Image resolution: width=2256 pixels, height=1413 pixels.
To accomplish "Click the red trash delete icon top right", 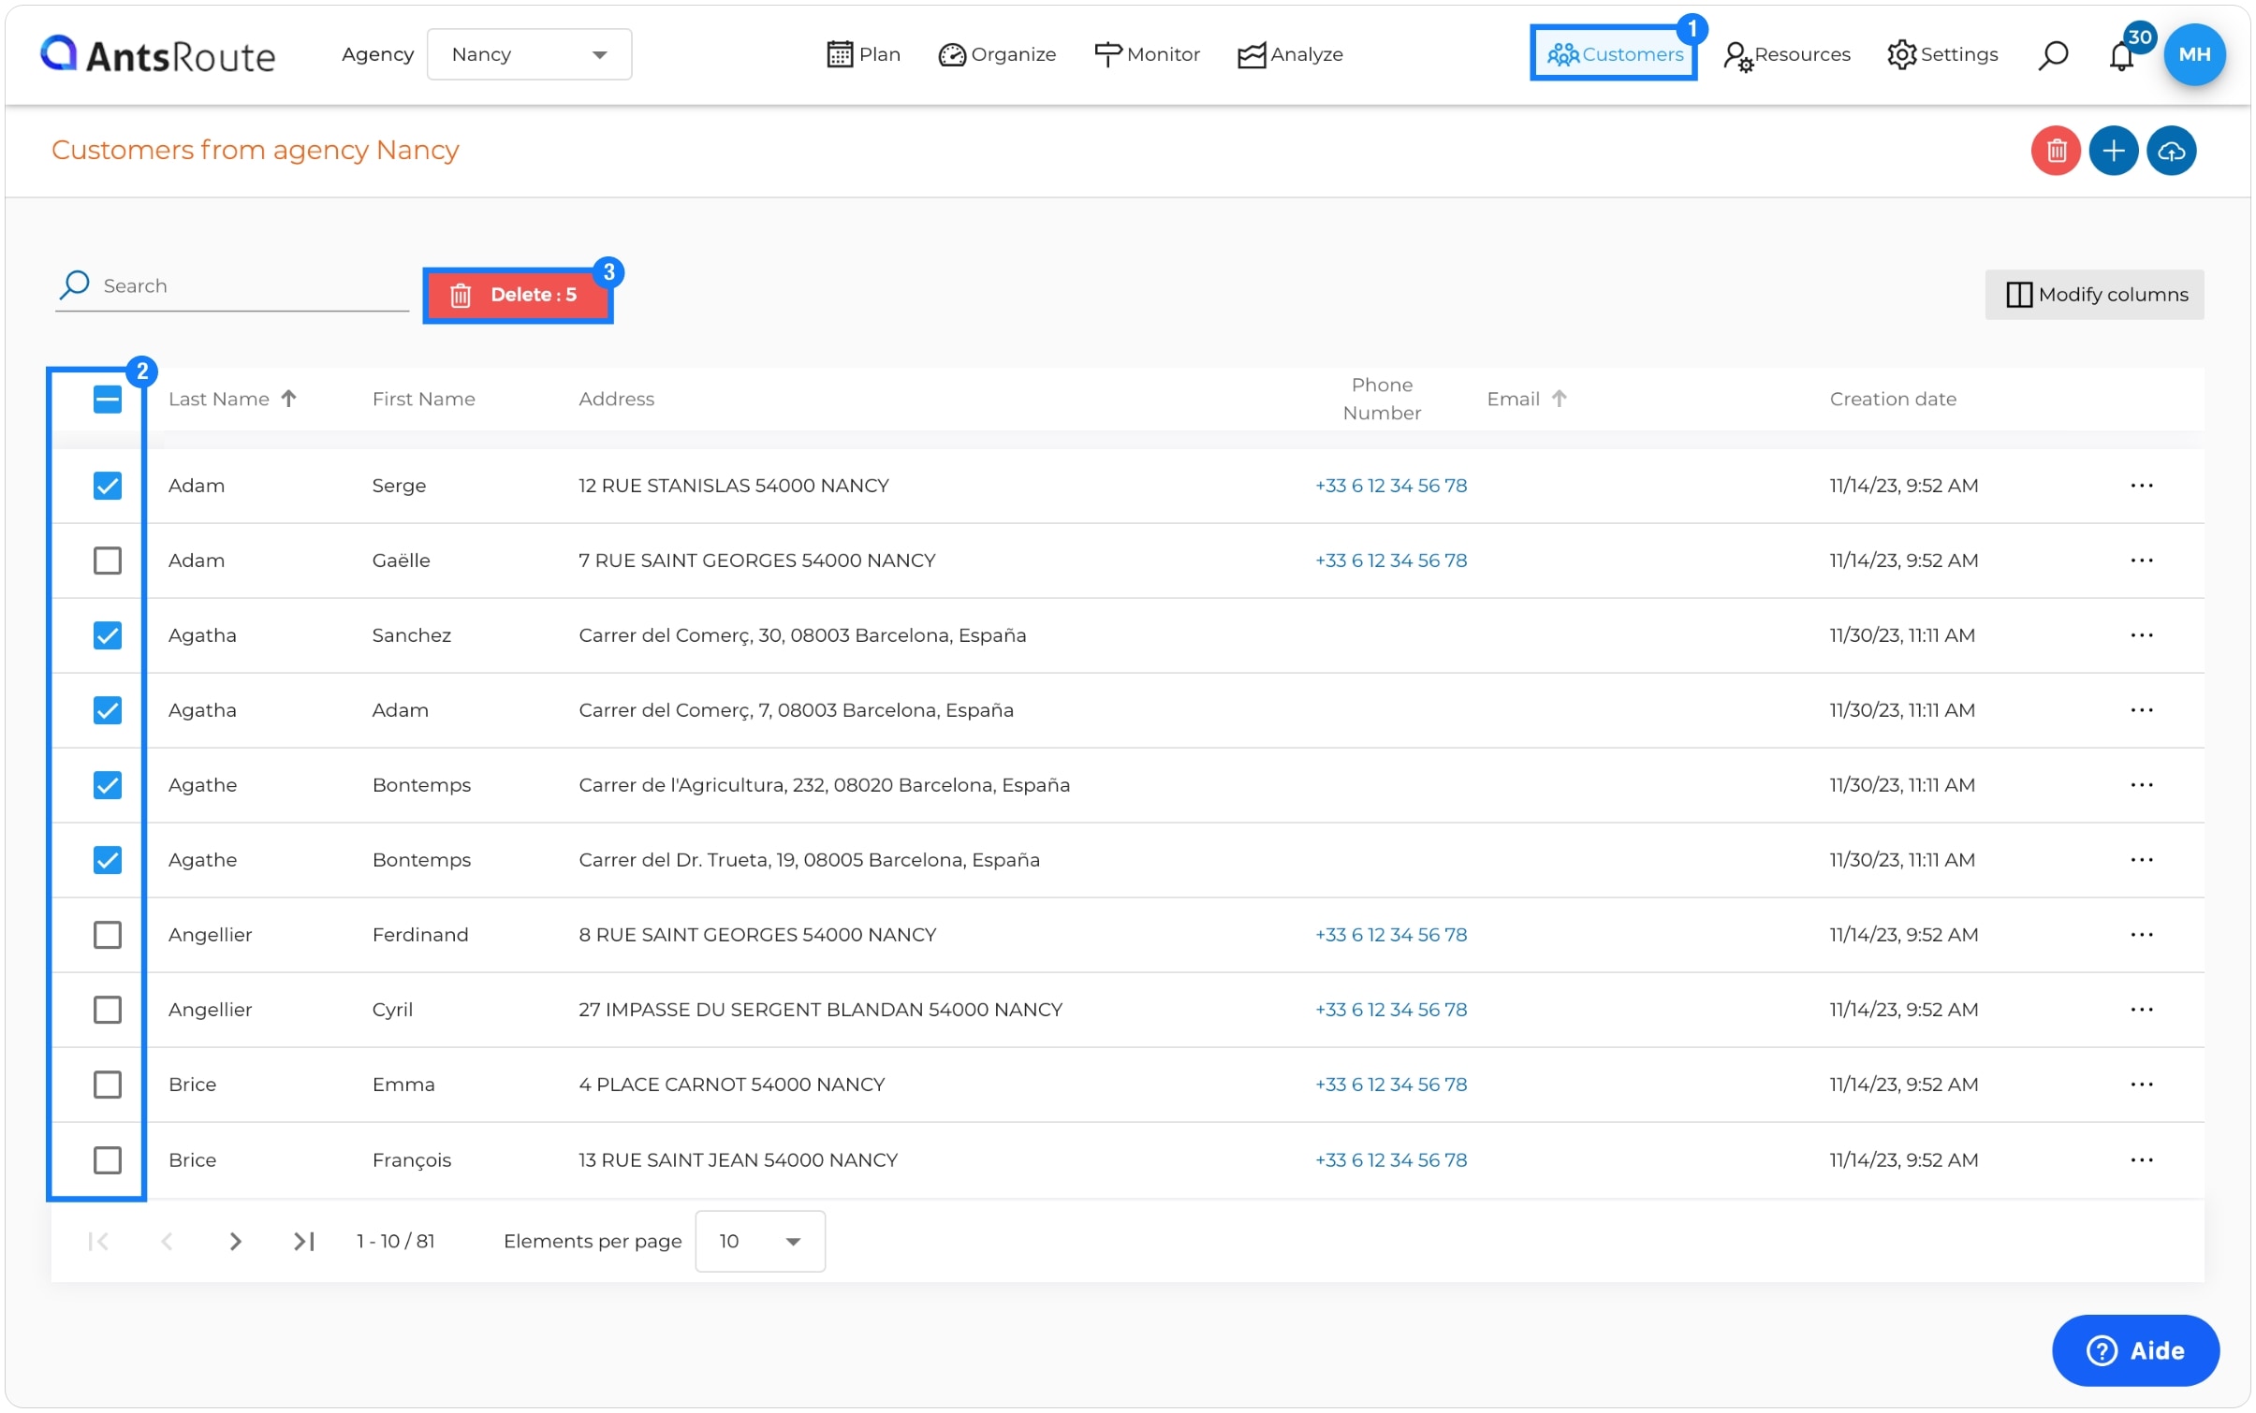I will 2055,151.
